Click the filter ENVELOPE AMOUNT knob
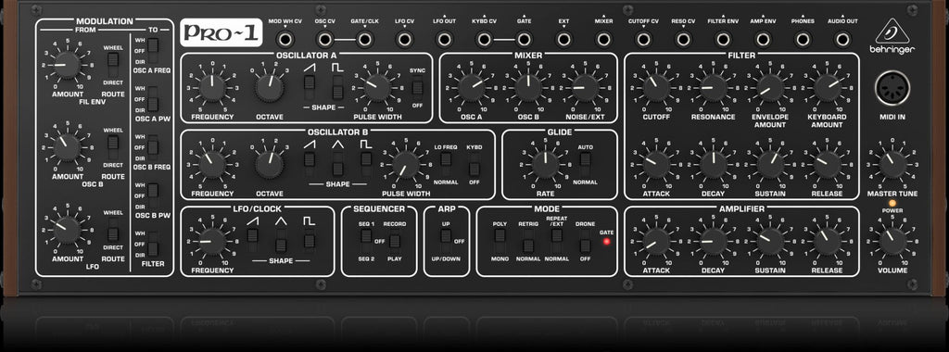949x352 pixels. click(770, 88)
